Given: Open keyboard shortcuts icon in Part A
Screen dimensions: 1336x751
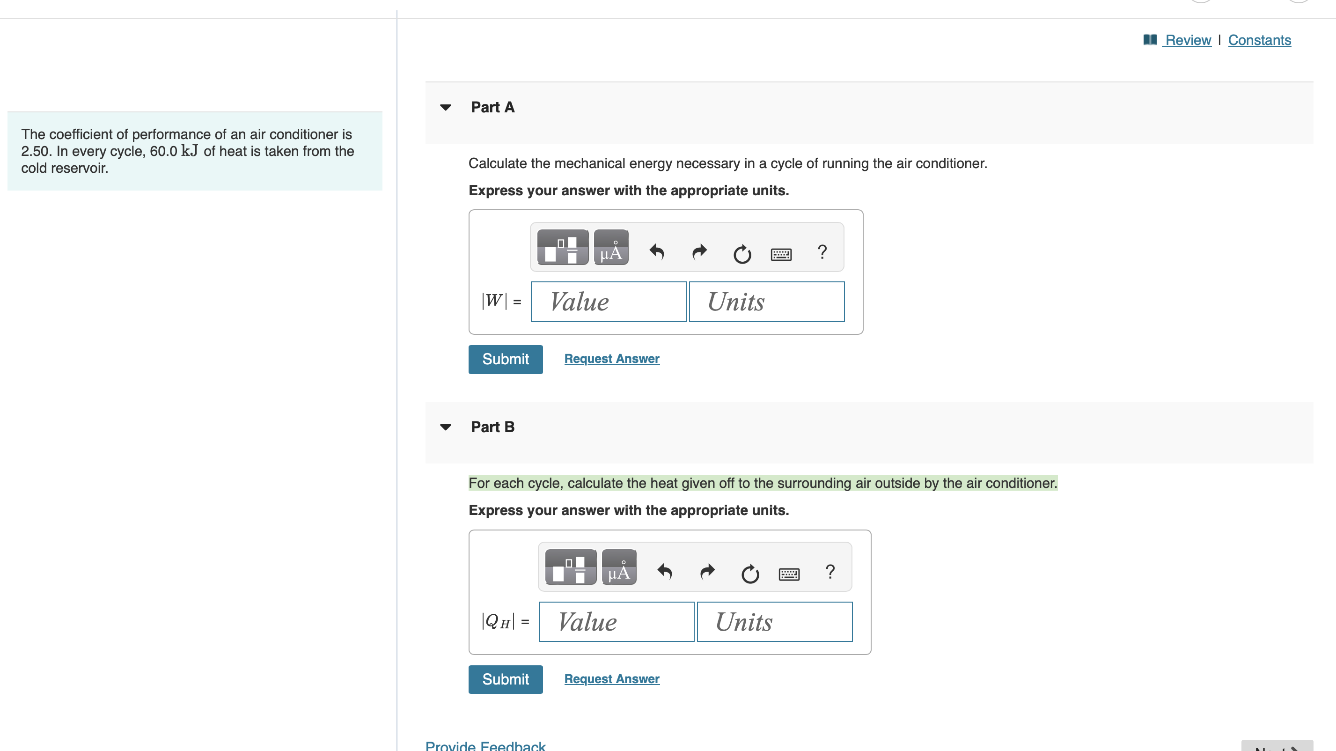Looking at the screenshot, I should [x=781, y=254].
